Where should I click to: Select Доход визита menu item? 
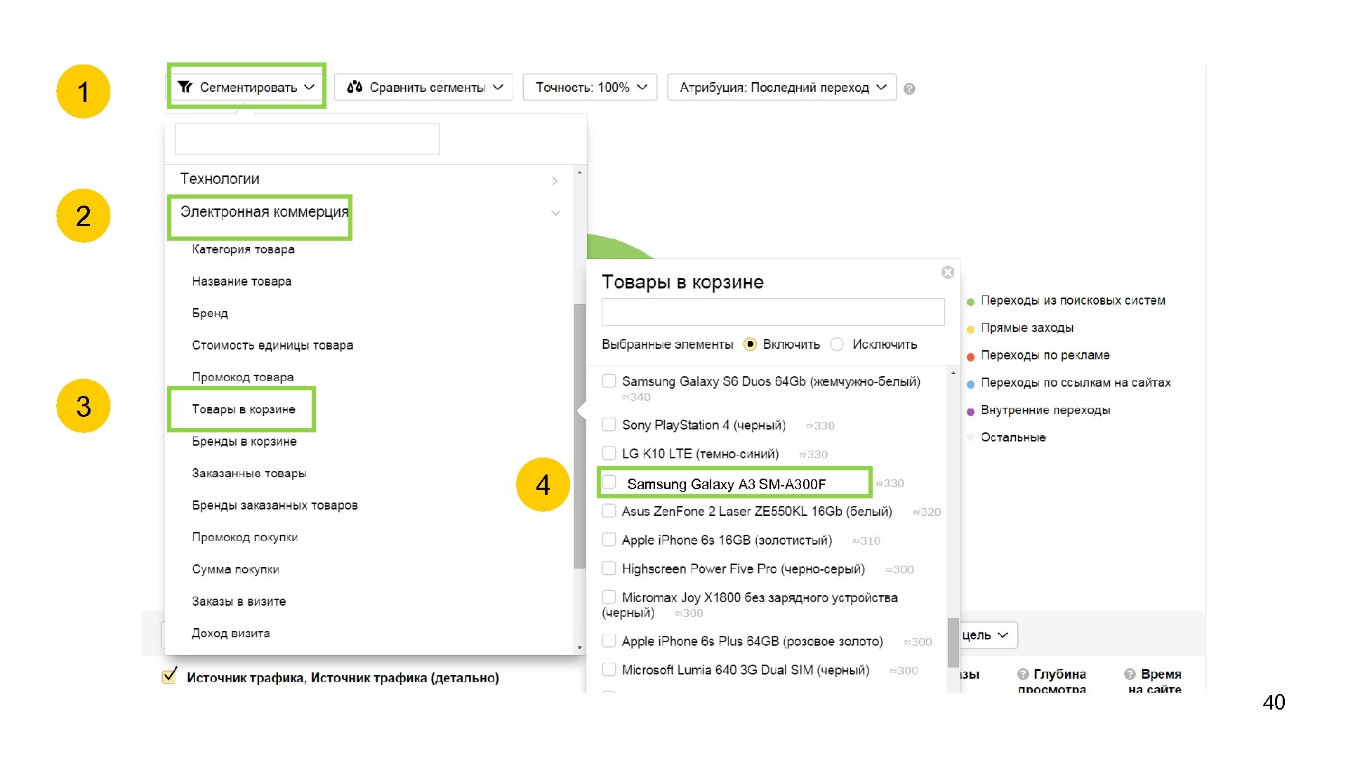click(231, 633)
